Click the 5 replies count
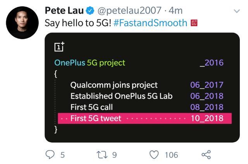Viewport: 248px width, 164px height. click(62, 155)
